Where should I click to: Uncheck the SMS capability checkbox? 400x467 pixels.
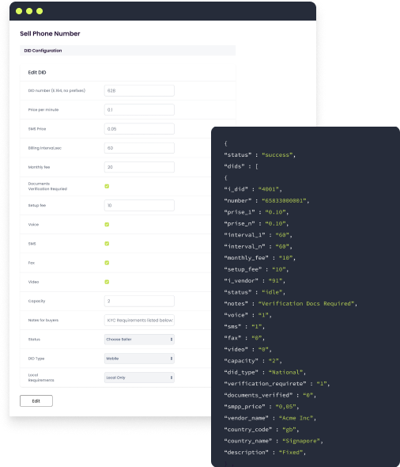pos(107,243)
